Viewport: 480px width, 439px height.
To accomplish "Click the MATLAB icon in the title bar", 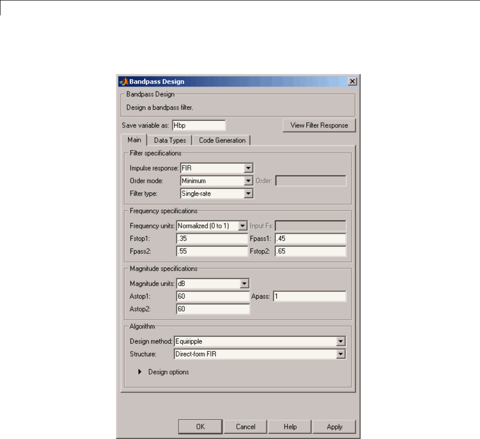I will click(124, 82).
